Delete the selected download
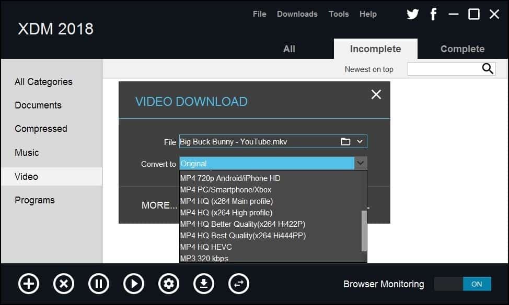Screen dimensions: 509x305 pyautogui.click(x=63, y=284)
